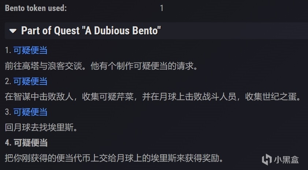This screenshot has height=170, width=308.
Task: Collapse the "A Dubious Bento" quest section triangle
Action: [x=13, y=31]
